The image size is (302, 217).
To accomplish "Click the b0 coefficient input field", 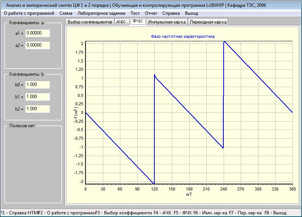I will click(x=37, y=84).
